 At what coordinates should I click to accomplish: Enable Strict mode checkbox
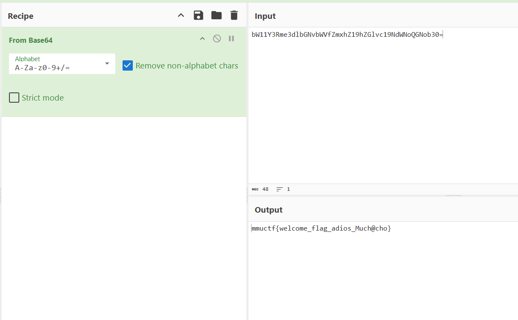tap(14, 98)
